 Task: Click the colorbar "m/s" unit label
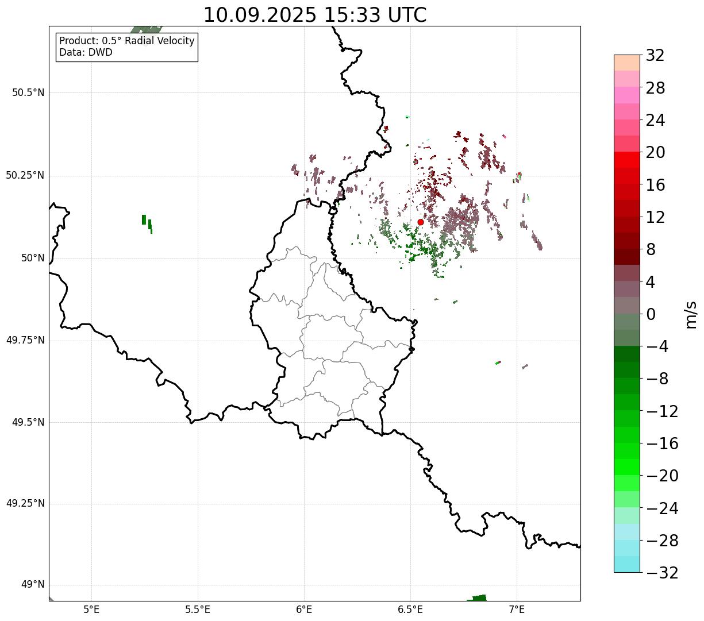(x=690, y=314)
